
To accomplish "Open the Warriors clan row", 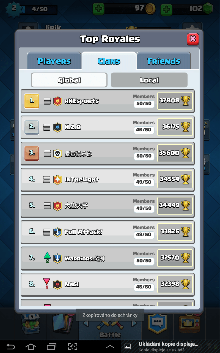I will coord(108,258).
